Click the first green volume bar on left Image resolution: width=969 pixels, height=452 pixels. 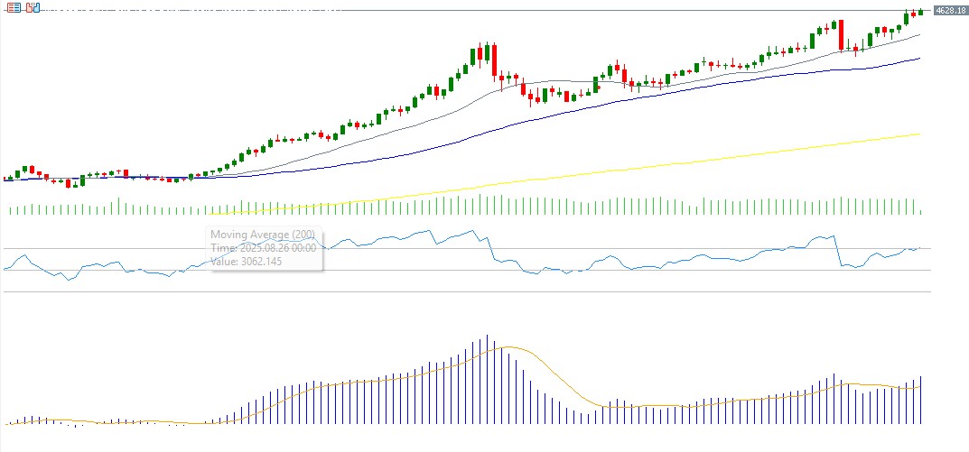tap(10, 210)
